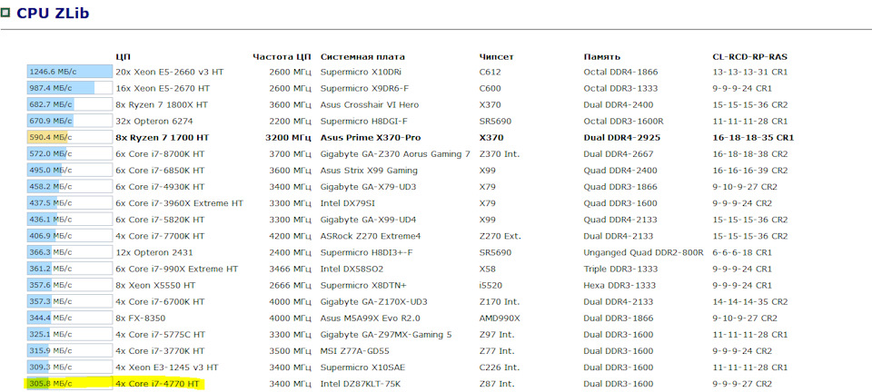The height and width of the screenshot is (392, 872).
Task: Click Supermicro X9DR6-F motherboard cell
Action: point(365,88)
